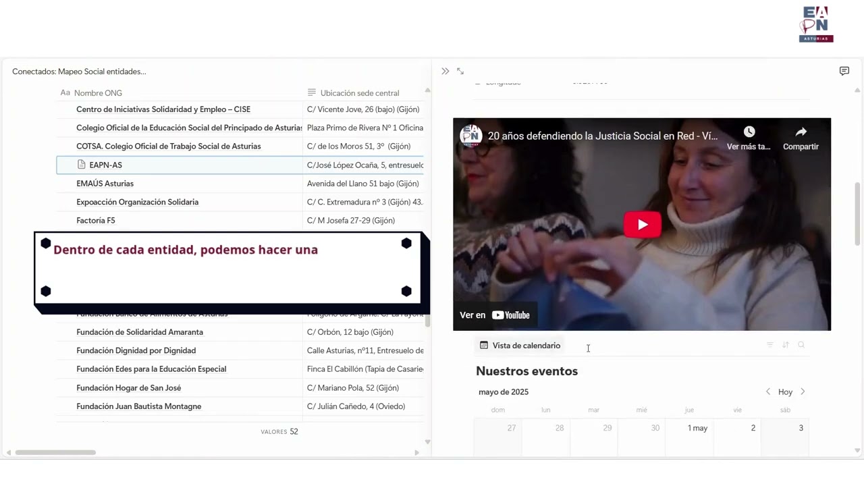Open the EAPN-AS row
Viewport: 864px width, 486px height.
click(180, 165)
